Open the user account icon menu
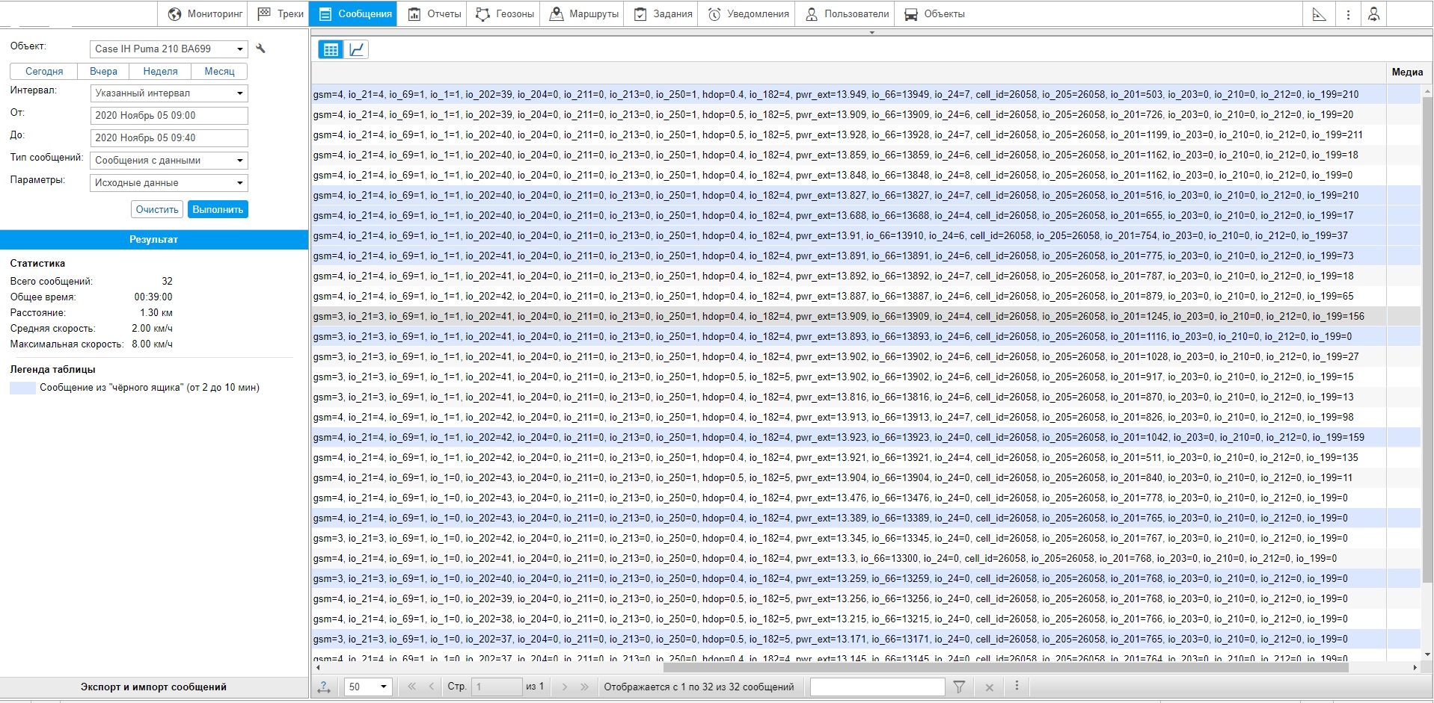This screenshot has width=1434, height=703. pyautogui.click(x=1373, y=14)
